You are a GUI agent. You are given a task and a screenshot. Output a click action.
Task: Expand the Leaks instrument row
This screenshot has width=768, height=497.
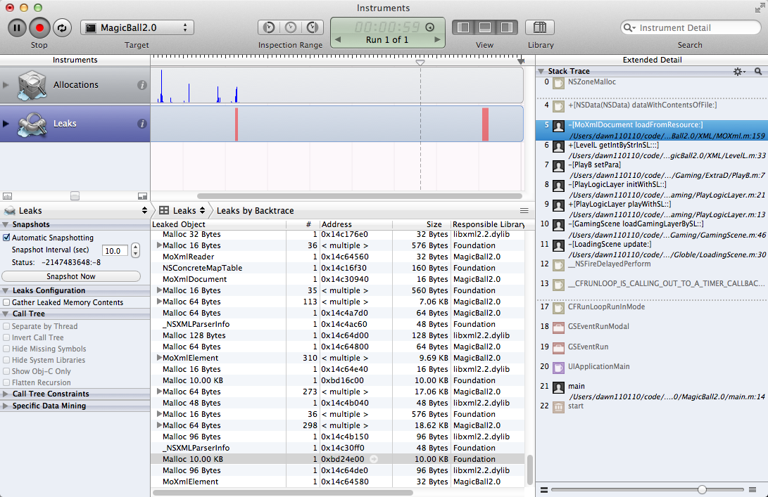point(6,123)
